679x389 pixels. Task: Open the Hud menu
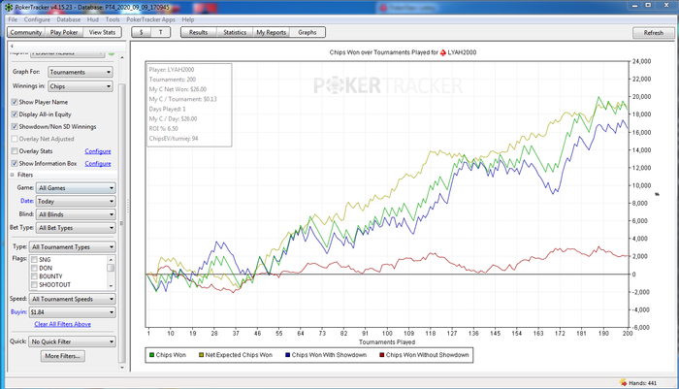pos(93,19)
